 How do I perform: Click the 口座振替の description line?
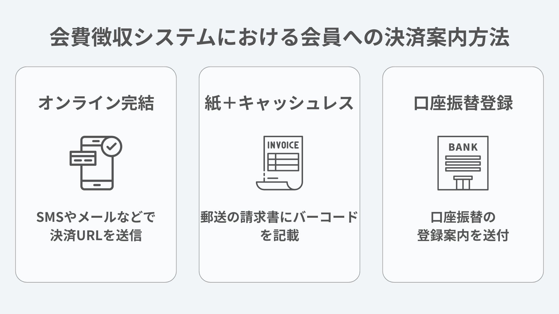tap(463, 217)
